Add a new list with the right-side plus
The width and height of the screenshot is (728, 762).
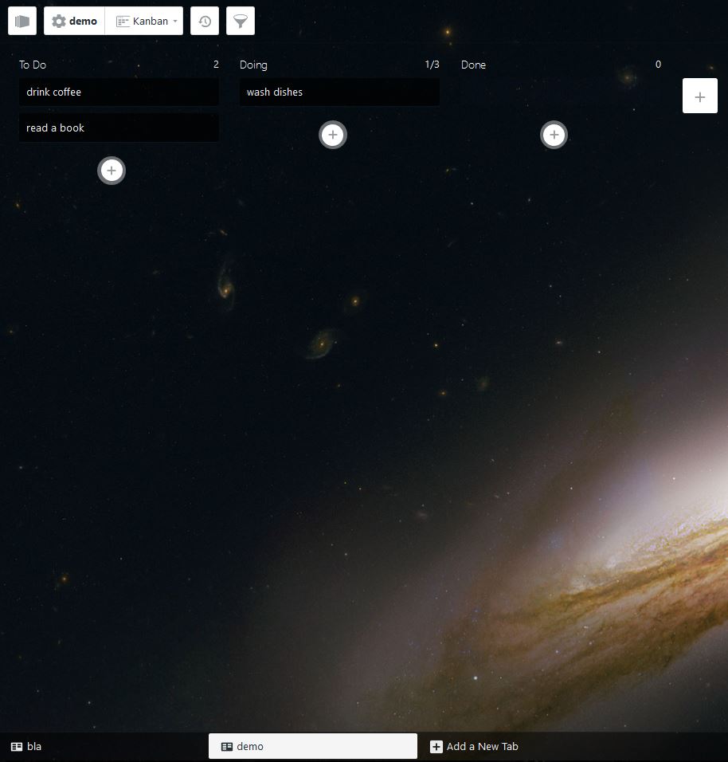click(699, 96)
